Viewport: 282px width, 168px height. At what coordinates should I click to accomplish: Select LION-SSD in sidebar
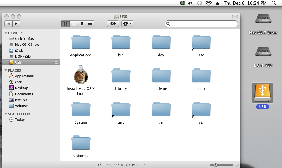click(x=31, y=56)
